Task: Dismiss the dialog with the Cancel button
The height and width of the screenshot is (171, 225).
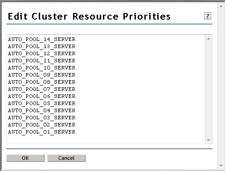Action: click(66, 158)
